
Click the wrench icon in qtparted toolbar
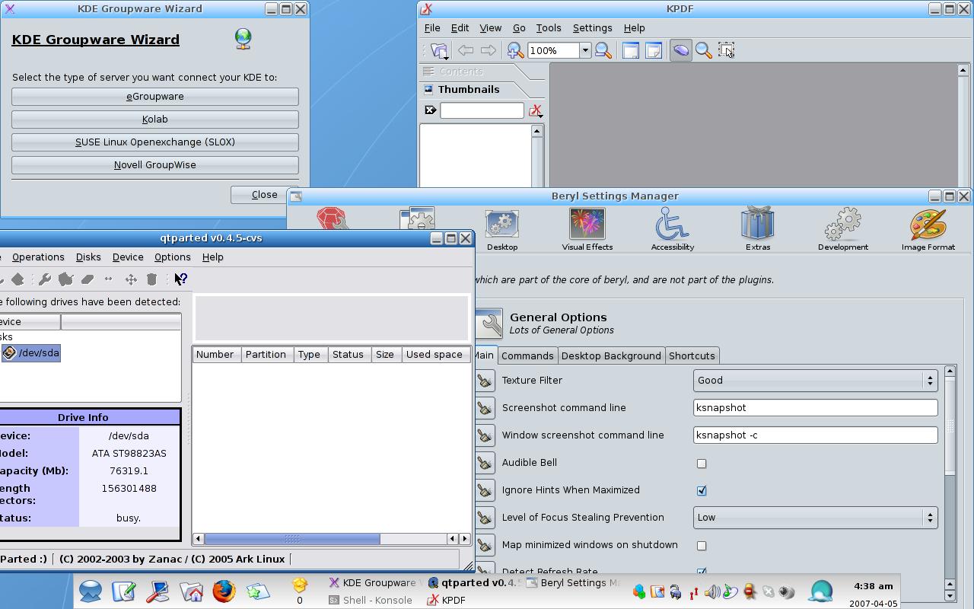click(x=45, y=279)
